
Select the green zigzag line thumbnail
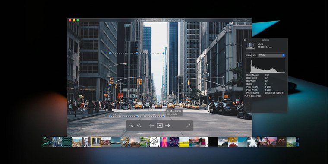click(47, 142)
